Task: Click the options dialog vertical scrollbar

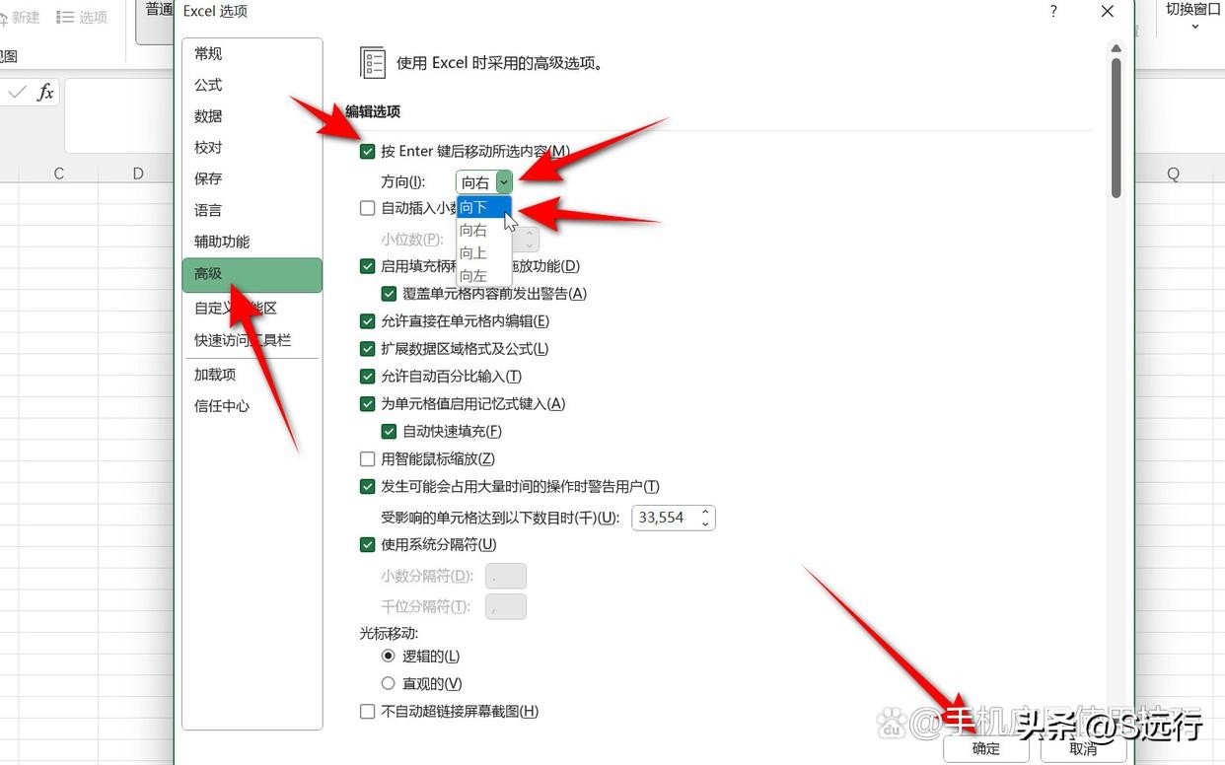Action: tap(1117, 128)
